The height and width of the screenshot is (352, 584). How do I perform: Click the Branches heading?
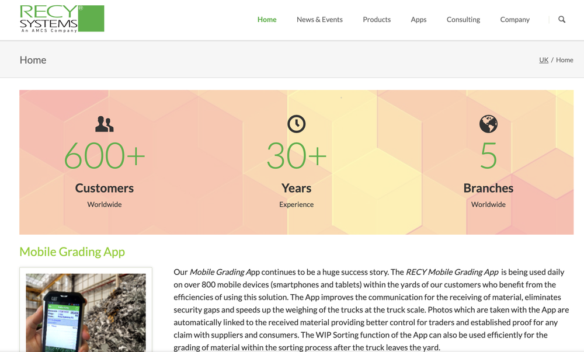coord(488,189)
